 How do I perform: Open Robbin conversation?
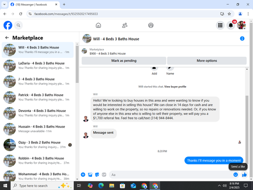pos(38,161)
